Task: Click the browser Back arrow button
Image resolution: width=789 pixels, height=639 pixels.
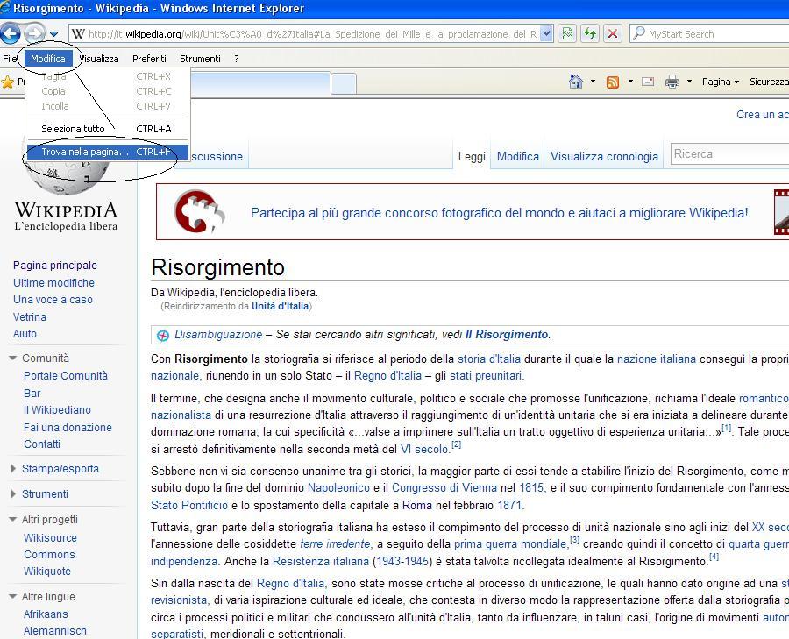Action: 10,33
